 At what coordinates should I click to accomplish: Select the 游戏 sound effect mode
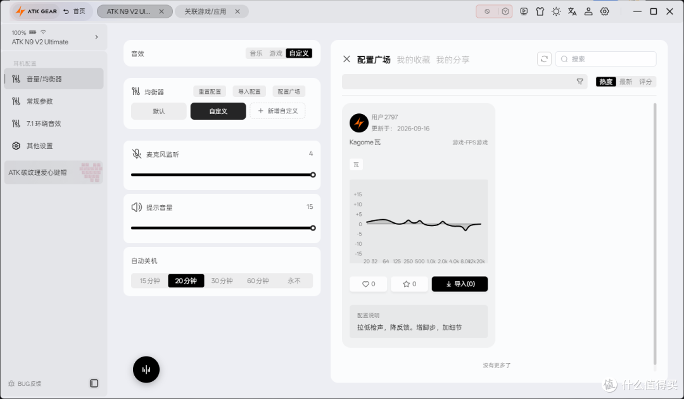click(275, 53)
